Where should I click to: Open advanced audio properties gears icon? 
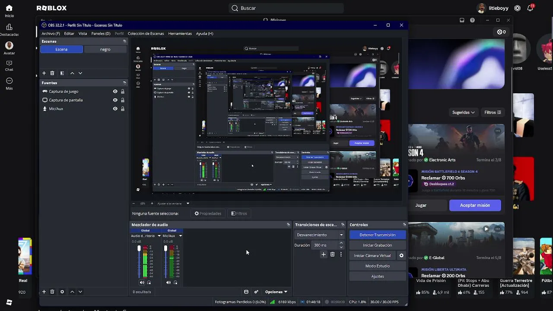(x=256, y=292)
